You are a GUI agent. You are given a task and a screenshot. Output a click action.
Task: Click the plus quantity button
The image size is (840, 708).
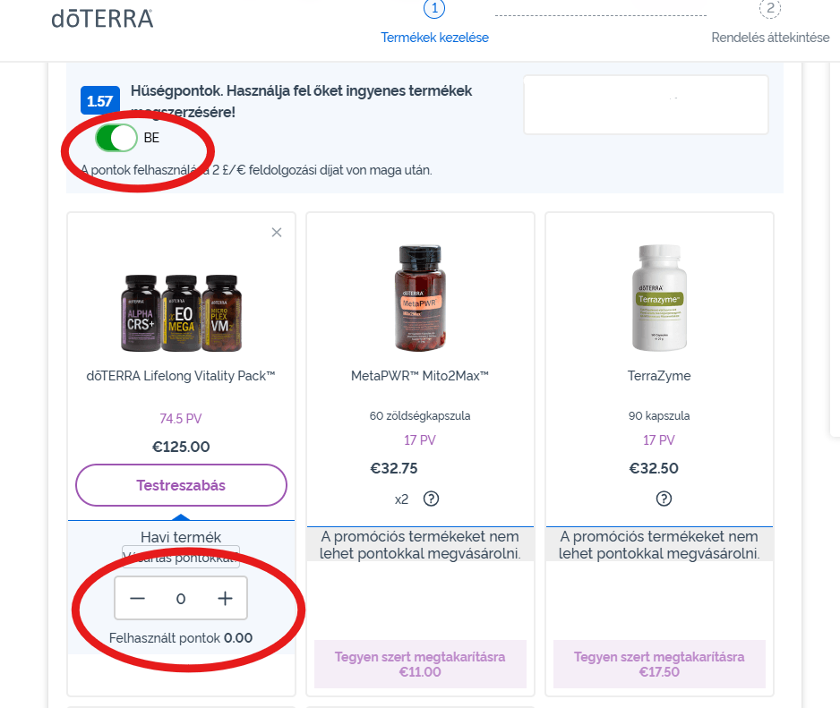pos(225,599)
